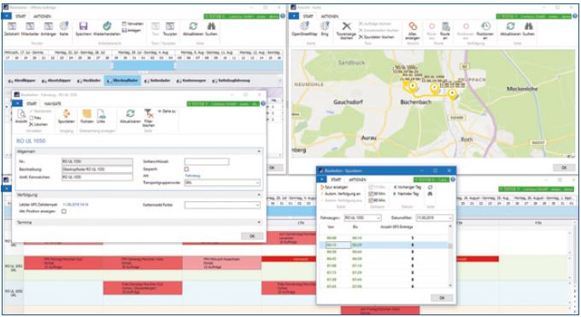Open the Transportgruppencode dropdown
This screenshot has width=581, height=317.
(x=257, y=182)
